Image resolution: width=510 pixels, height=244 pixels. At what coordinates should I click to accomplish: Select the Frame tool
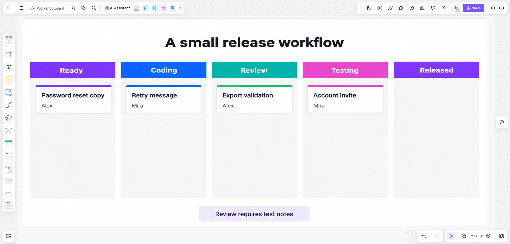(9, 54)
